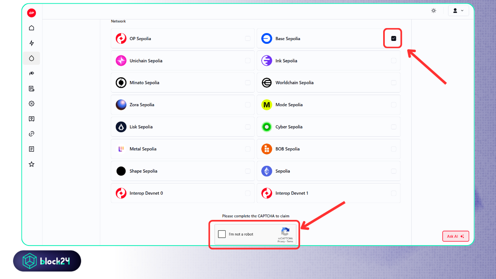
Task: Check the Ink Sepolia checkbox
Action: tap(393, 61)
